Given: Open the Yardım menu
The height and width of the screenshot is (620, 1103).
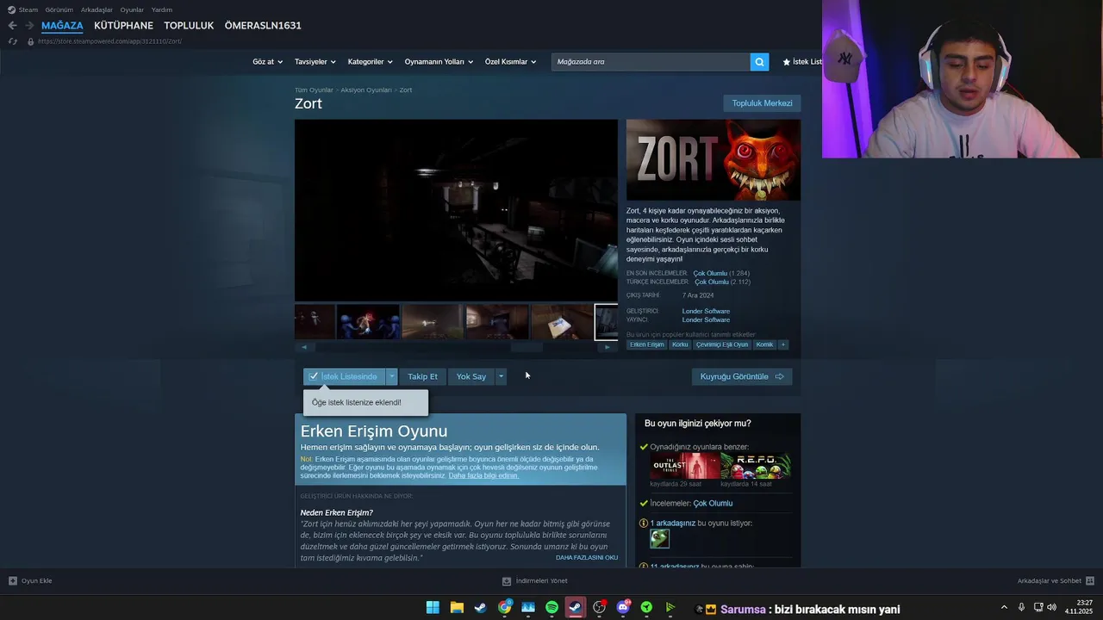Looking at the screenshot, I should coord(162,9).
